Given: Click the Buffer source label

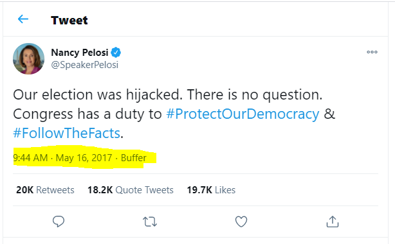Looking at the screenshot, I should click(x=134, y=158).
